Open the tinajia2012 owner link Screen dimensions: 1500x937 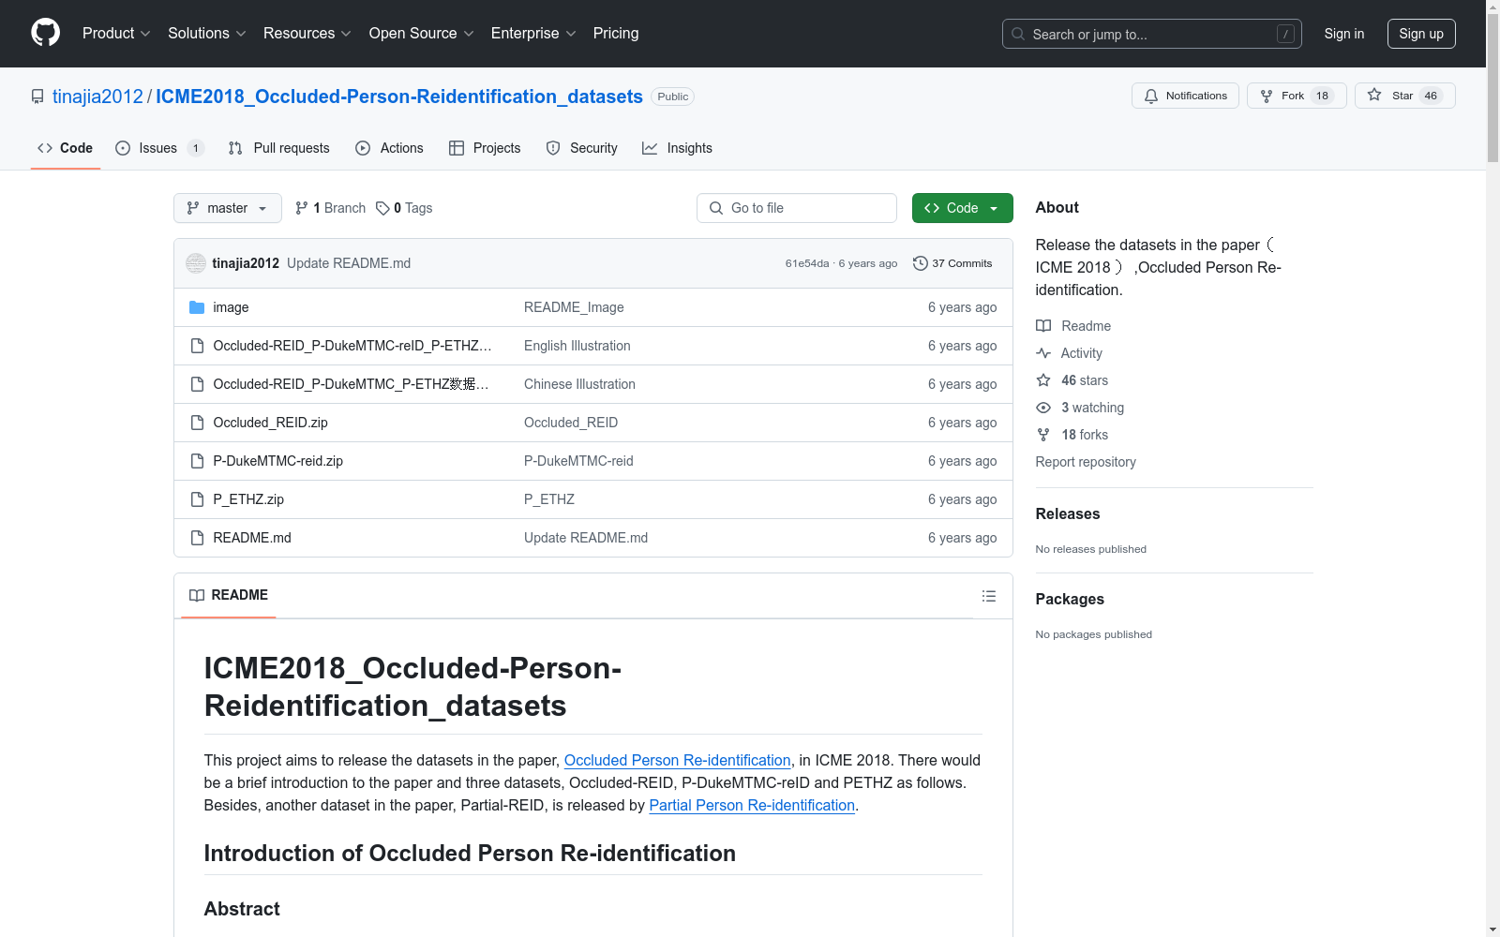tap(97, 97)
